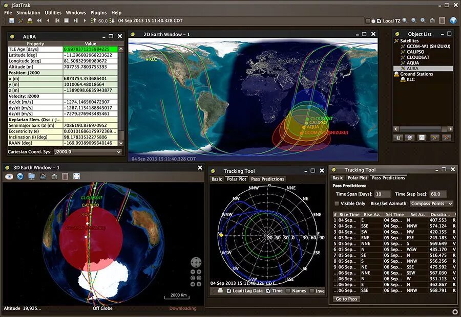The width and height of the screenshot is (461, 317).
Task: Open the Simulation menu
Action: pyautogui.click(x=29, y=12)
